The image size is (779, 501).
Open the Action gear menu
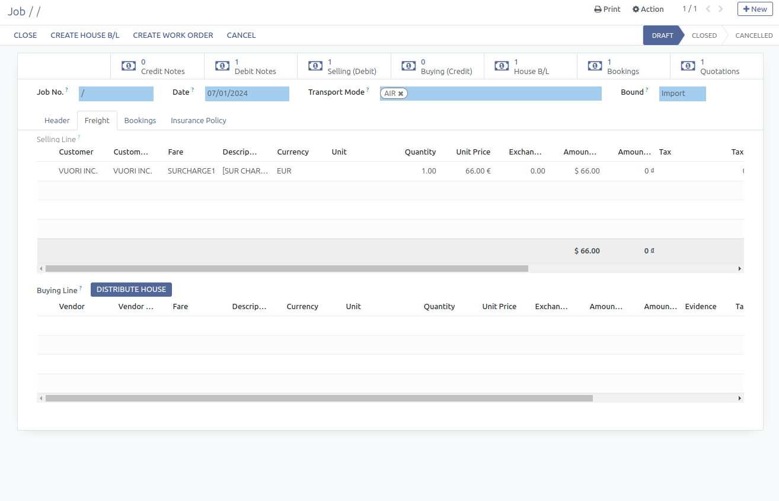[x=648, y=9]
